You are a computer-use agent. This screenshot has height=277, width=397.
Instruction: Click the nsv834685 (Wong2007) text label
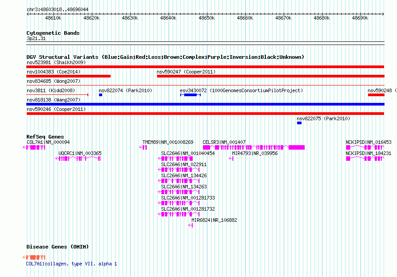click(54, 81)
